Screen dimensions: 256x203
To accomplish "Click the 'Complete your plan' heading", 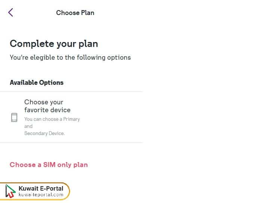I will pos(54,44).
